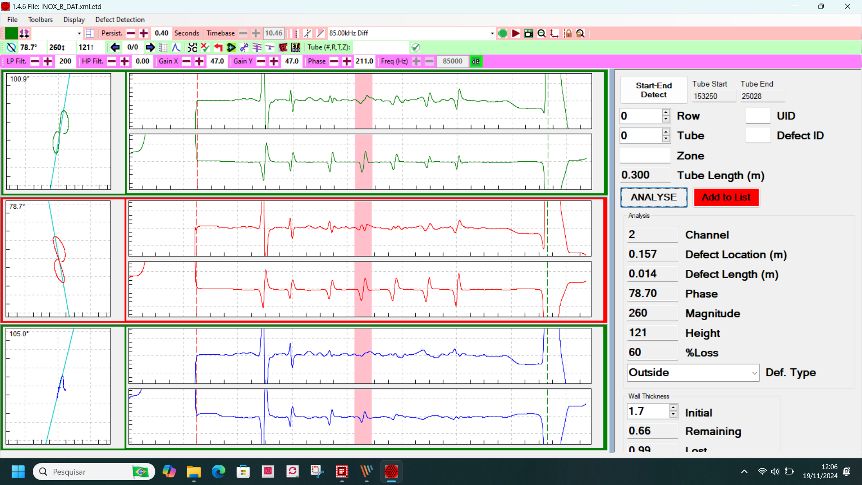
Task: Click the green checkmark next to Tube field
Action: point(416,47)
